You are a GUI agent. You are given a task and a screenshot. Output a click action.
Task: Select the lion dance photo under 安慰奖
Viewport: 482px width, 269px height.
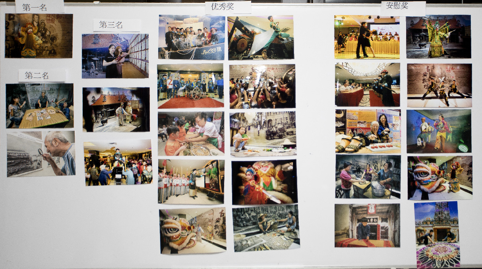click(x=440, y=178)
